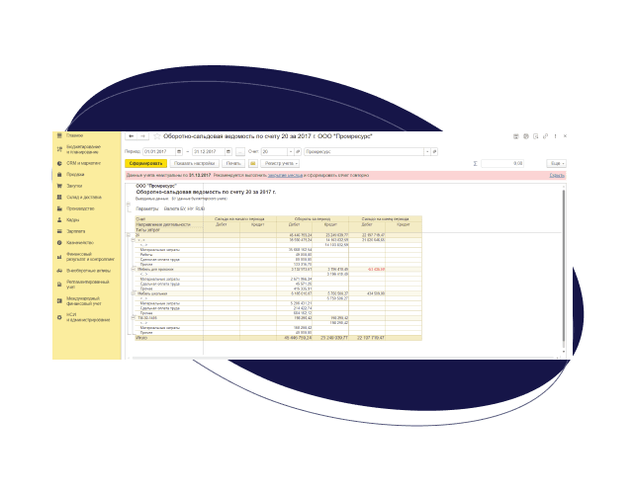Open the Продажи section in sidebar
The width and height of the screenshot is (635, 493).
coord(75,172)
